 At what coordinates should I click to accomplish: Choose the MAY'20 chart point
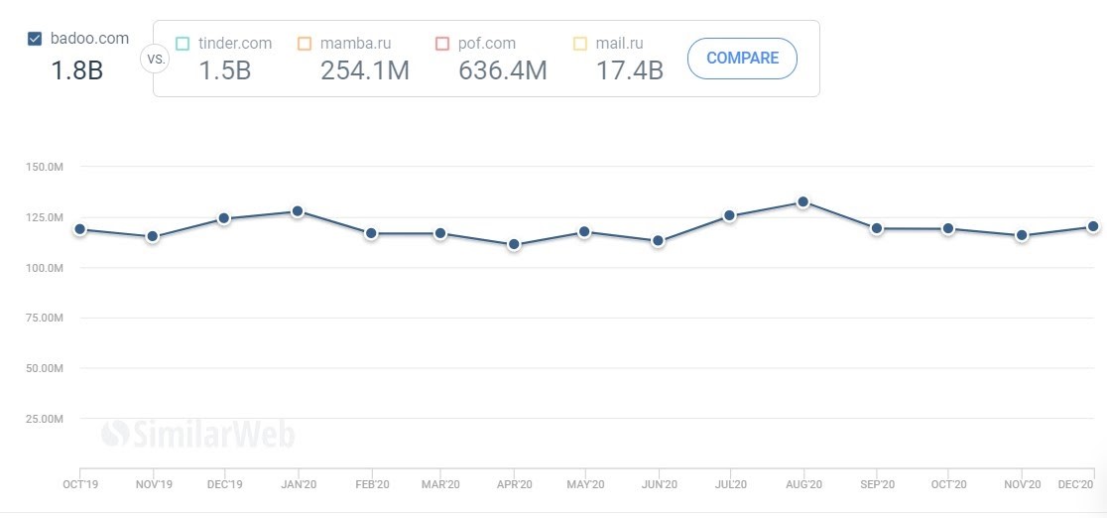pos(584,231)
